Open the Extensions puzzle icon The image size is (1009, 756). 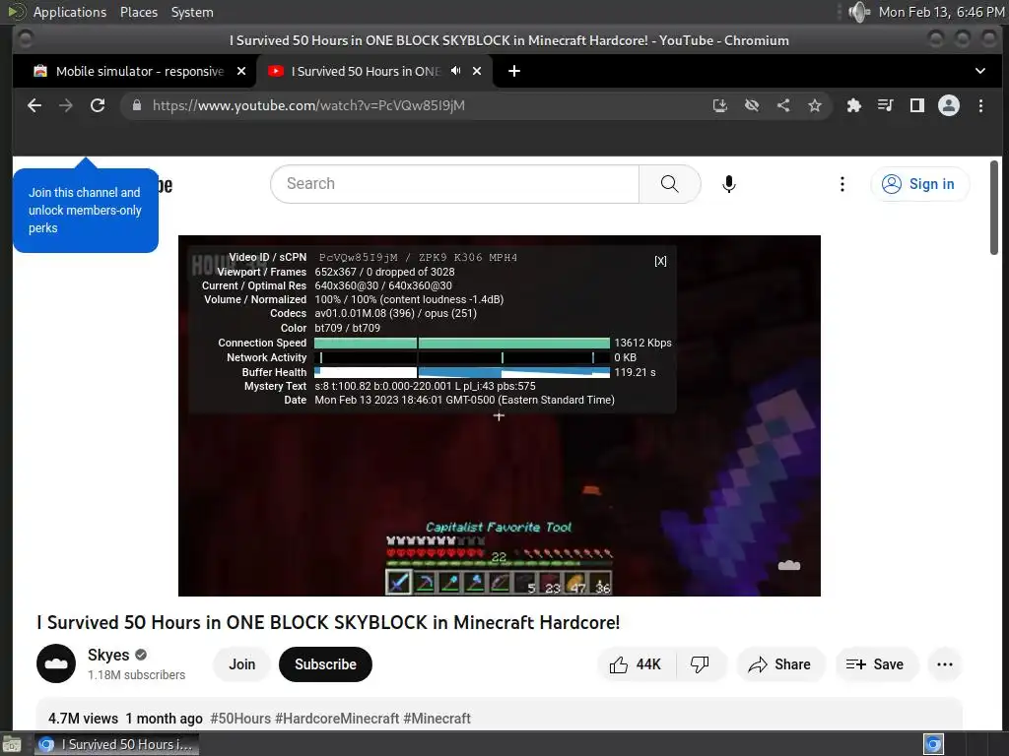(x=854, y=105)
